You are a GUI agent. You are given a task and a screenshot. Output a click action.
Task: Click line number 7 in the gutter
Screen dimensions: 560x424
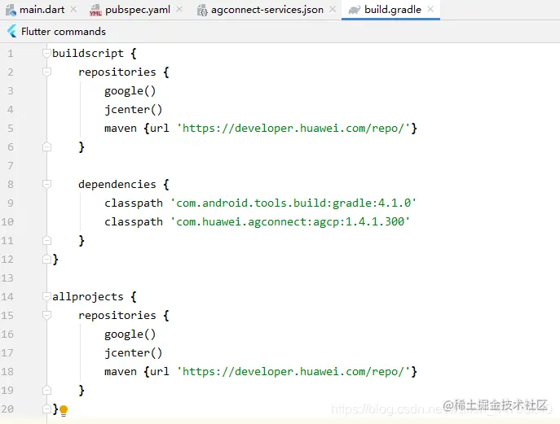[x=11, y=166]
